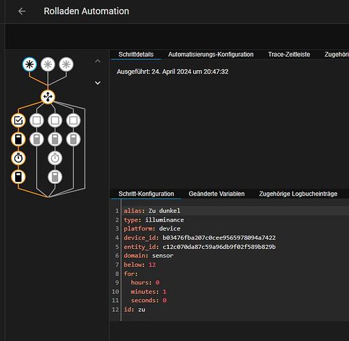Click the code line below: 12
Screen dimensions: 349x341
pyautogui.click(x=140, y=265)
